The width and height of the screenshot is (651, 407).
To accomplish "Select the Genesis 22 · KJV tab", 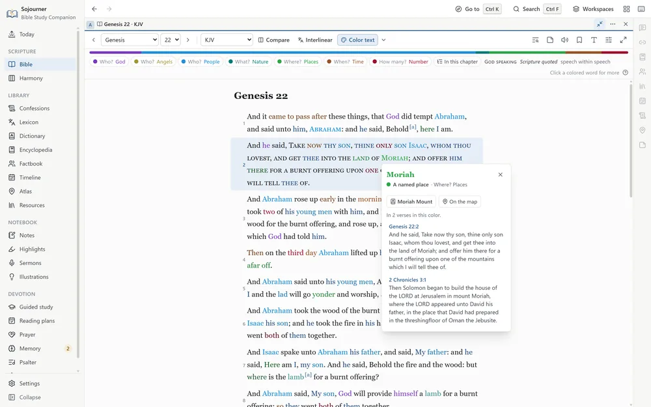I will tap(120, 24).
